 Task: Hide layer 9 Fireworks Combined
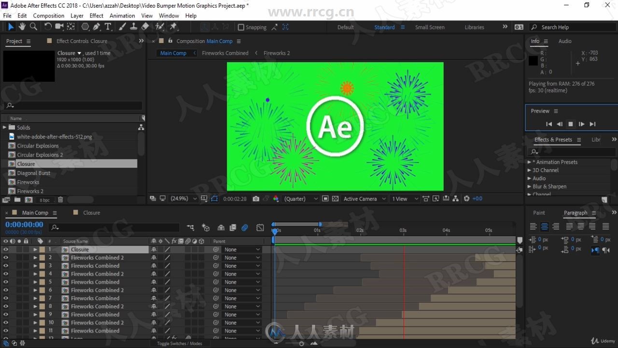click(x=6, y=315)
